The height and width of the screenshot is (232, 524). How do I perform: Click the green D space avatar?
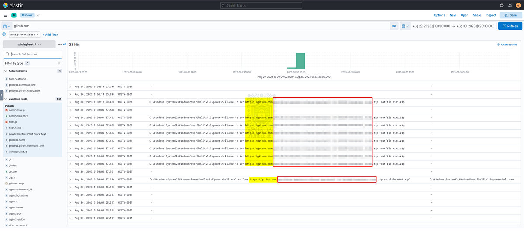tap(14, 15)
